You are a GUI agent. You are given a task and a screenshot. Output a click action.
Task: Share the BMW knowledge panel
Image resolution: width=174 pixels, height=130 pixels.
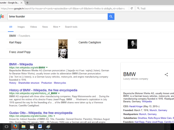tap(166, 74)
